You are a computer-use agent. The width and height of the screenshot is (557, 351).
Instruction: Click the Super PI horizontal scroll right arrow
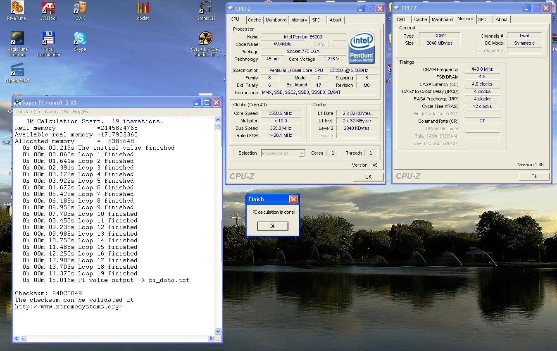(x=211, y=339)
